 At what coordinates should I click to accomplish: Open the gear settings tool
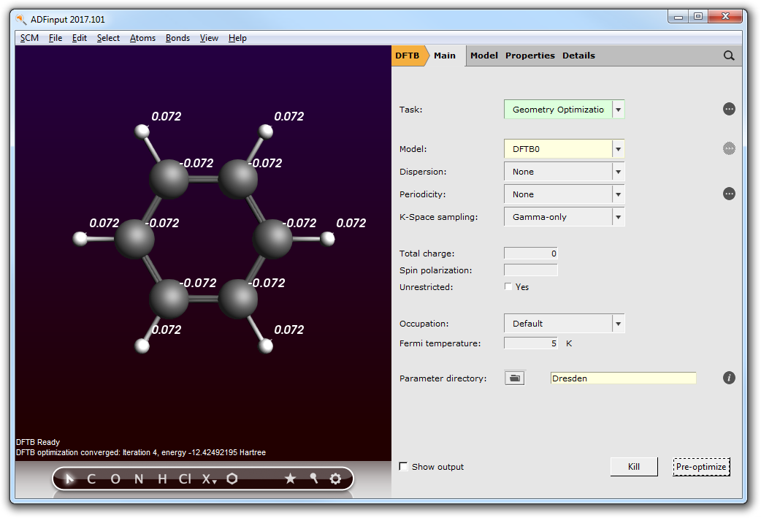(x=335, y=479)
